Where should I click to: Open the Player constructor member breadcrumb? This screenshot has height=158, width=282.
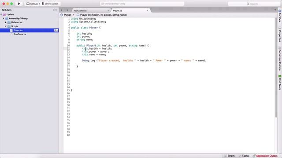coord(102,15)
